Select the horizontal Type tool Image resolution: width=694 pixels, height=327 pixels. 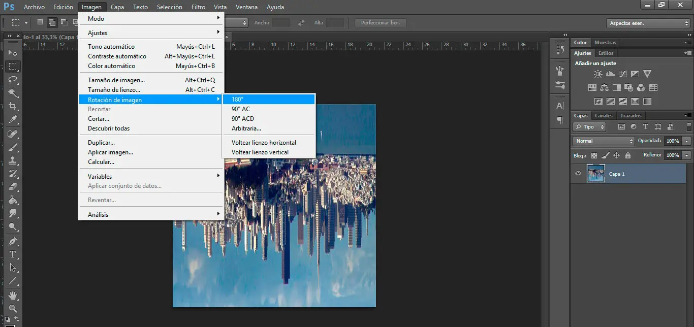(13, 254)
